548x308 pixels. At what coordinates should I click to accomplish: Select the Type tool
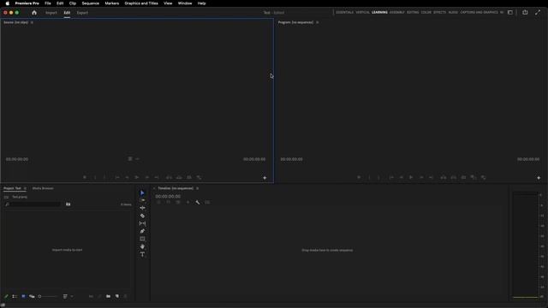[142, 254]
